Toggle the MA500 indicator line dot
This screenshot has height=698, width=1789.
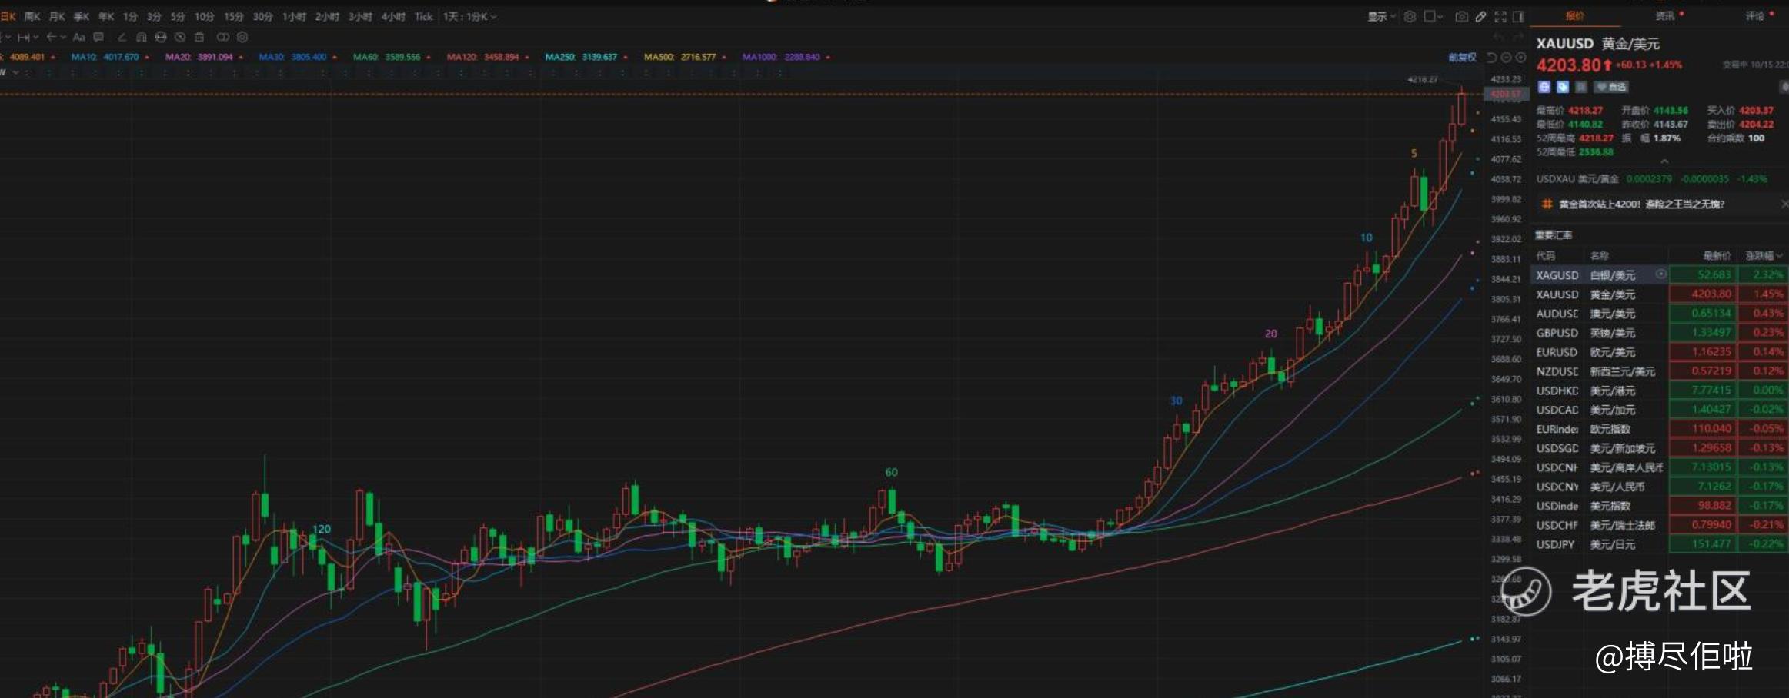click(x=724, y=57)
